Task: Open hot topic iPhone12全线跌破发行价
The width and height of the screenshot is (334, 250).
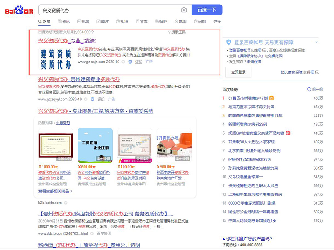Action: (250, 159)
